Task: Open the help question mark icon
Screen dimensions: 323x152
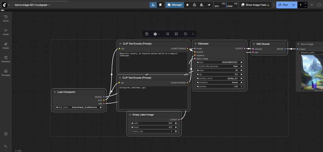Action: tap(6, 134)
